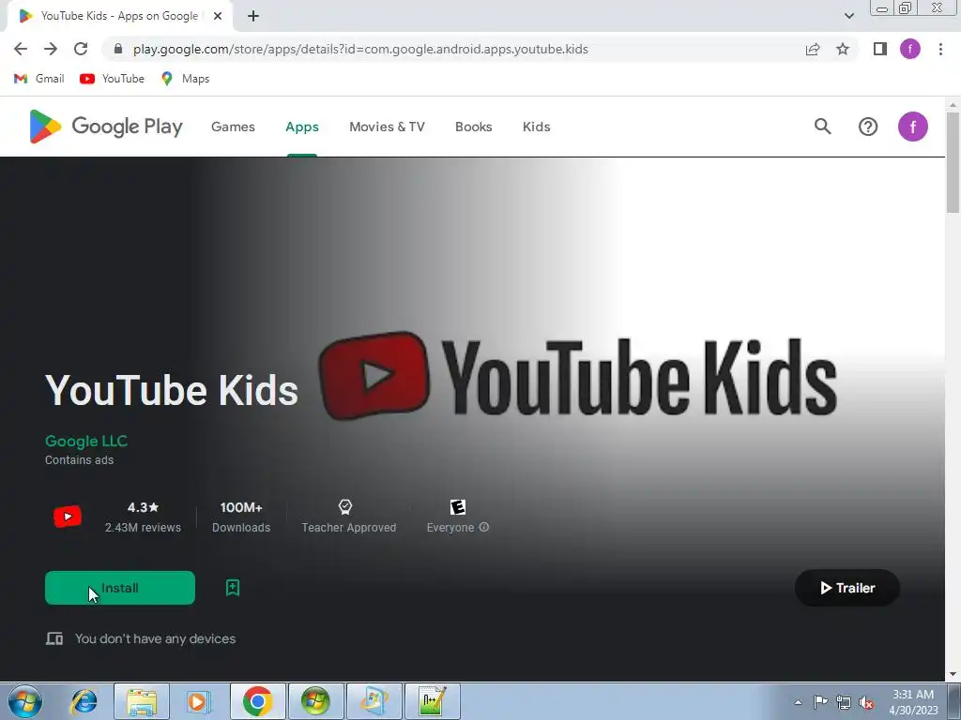The width and height of the screenshot is (961, 720).
Task: Open the Maps bookmark
Action: (185, 79)
